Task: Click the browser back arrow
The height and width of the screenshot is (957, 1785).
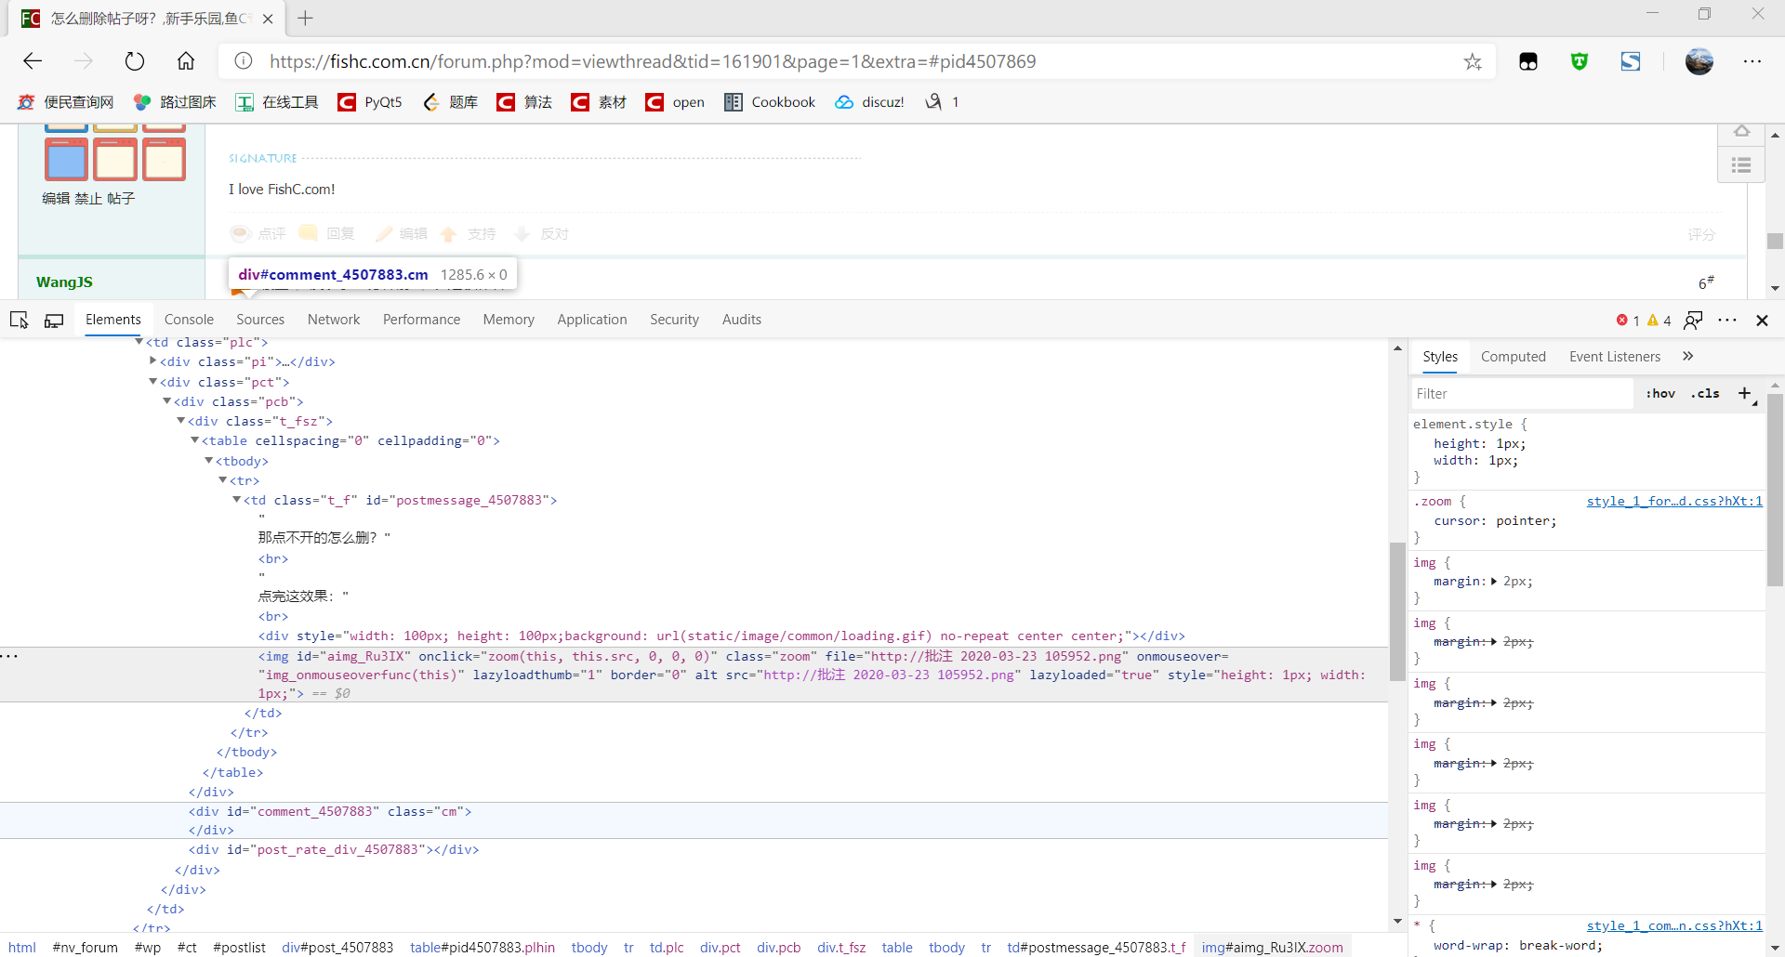Action: 33,61
